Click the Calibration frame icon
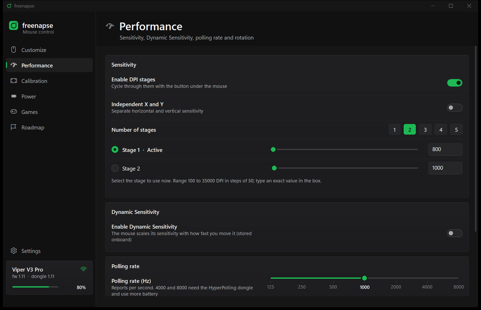The height and width of the screenshot is (310, 481). 14,81
